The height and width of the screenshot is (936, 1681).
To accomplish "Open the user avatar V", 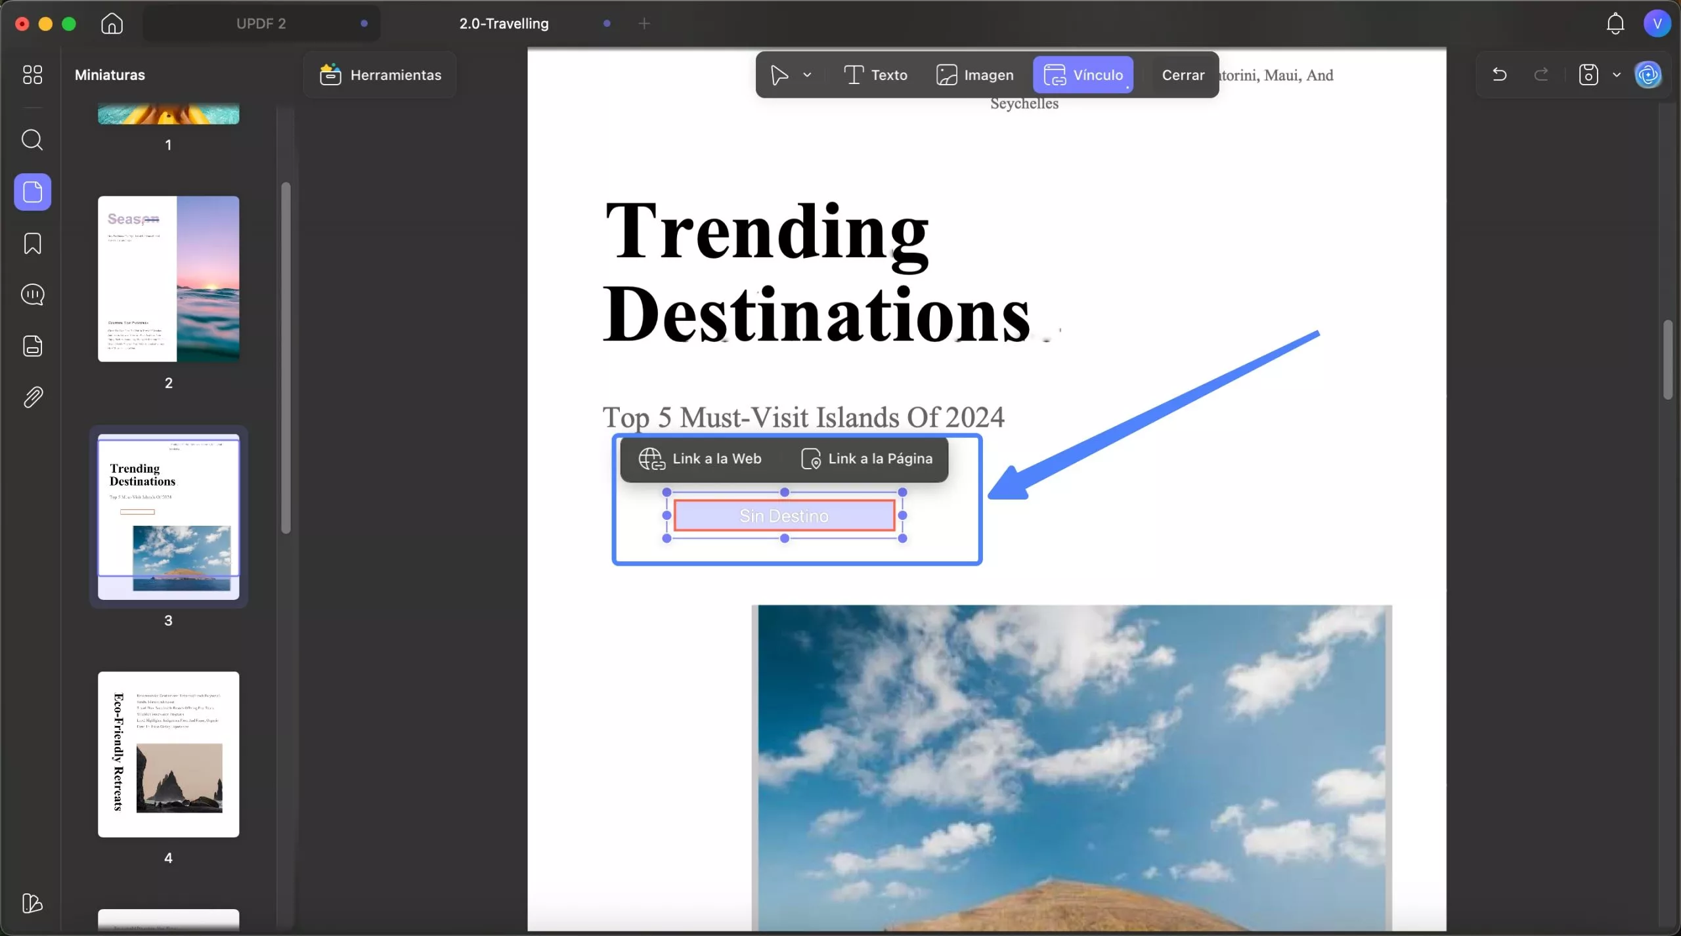I will [x=1657, y=24].
